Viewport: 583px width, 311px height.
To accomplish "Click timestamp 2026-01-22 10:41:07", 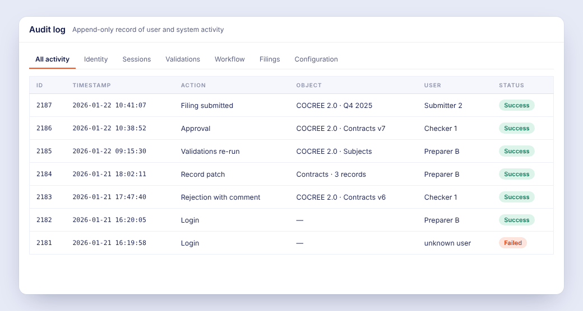I will (x=109, y=105).
